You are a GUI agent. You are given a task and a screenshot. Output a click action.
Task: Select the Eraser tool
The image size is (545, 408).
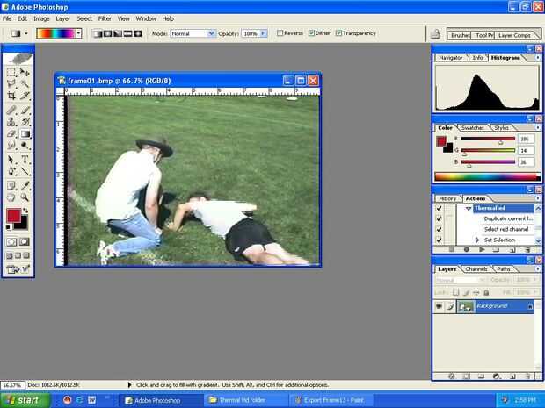tap(11, 133)
